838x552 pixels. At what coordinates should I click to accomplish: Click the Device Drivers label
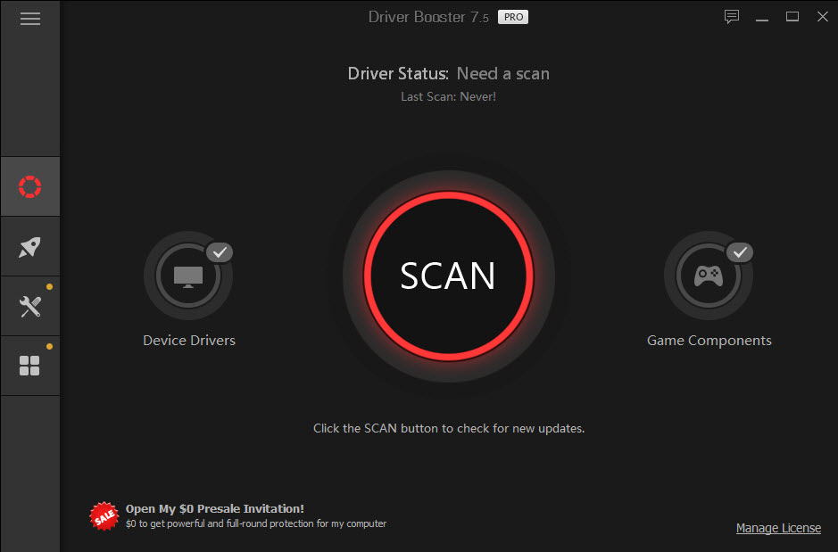pyautogui.click(x=189, y=341)
